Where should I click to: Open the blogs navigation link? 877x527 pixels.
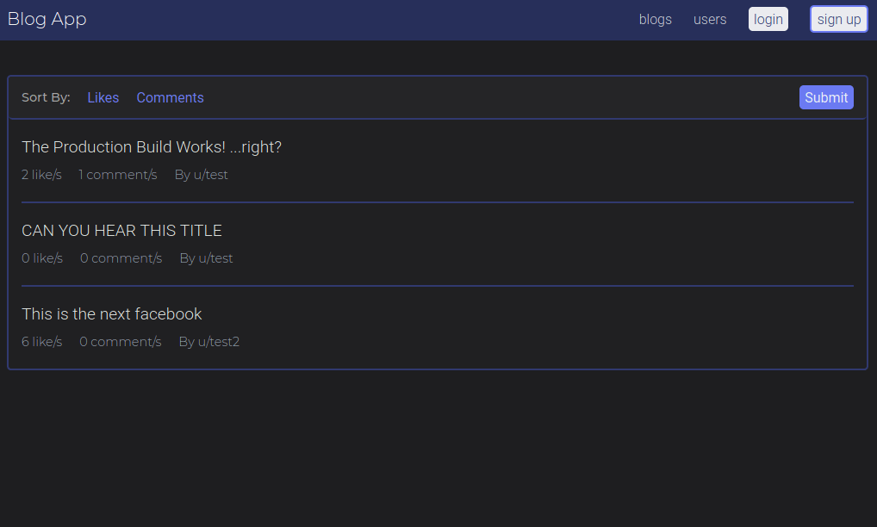[655, 19]
